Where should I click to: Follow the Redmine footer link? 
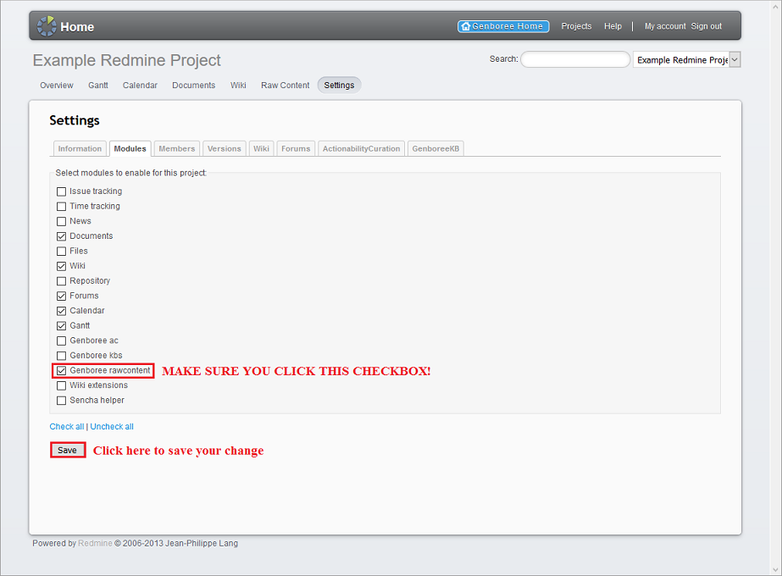[x=95, y=544]
